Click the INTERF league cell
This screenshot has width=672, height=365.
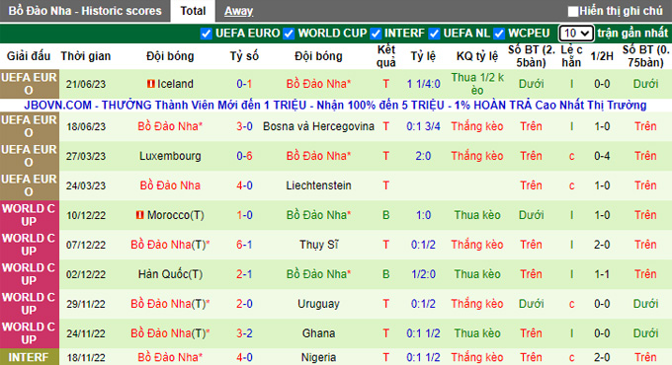tap(29, 357)
